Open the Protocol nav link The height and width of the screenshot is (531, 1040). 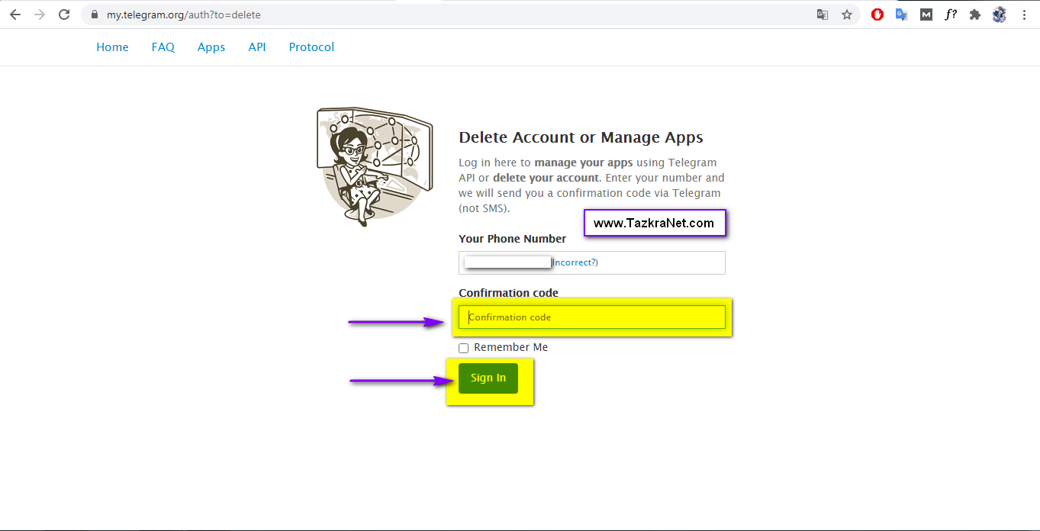[311, 47]
